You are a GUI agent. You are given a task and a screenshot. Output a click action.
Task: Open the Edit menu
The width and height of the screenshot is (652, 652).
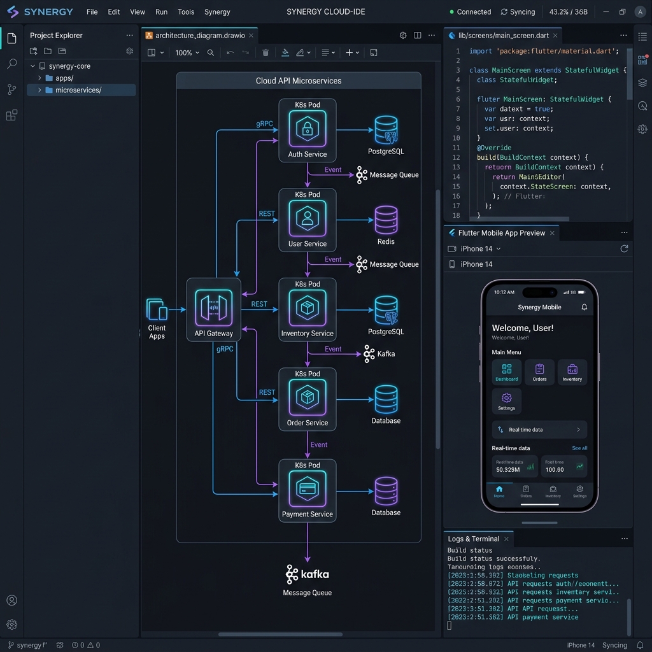[x=113, y=12]
